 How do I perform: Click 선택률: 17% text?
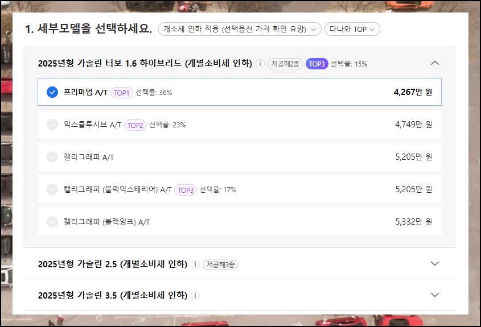[x=218, y=190]
